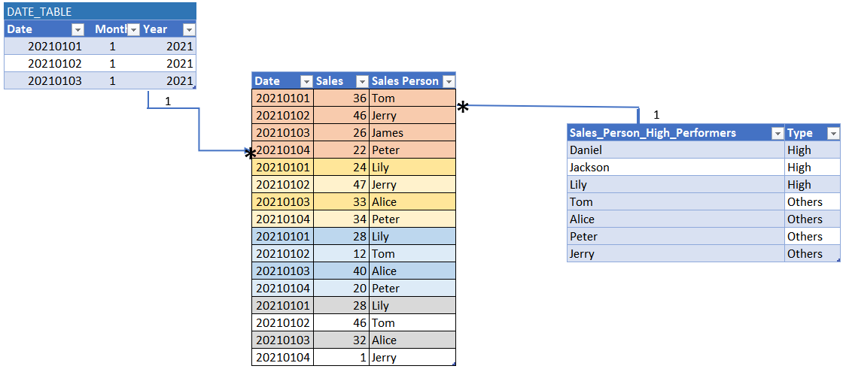
Task: Open the Date filter dropdown in DATE_TABLE
Action: click(x=78, y=29)
